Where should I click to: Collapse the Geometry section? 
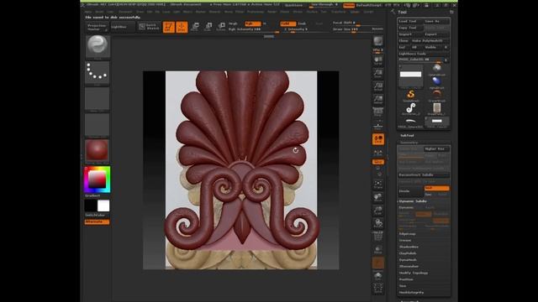point(409,142)
